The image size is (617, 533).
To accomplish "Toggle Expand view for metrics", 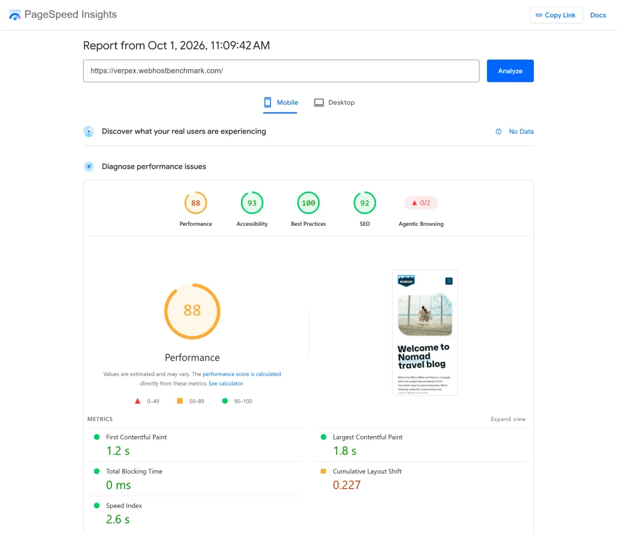I will click(x=508, y=419).
